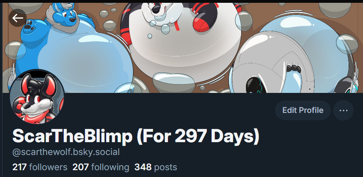
Task: Click the large bubble below white wolf
Action: (174, 82)
